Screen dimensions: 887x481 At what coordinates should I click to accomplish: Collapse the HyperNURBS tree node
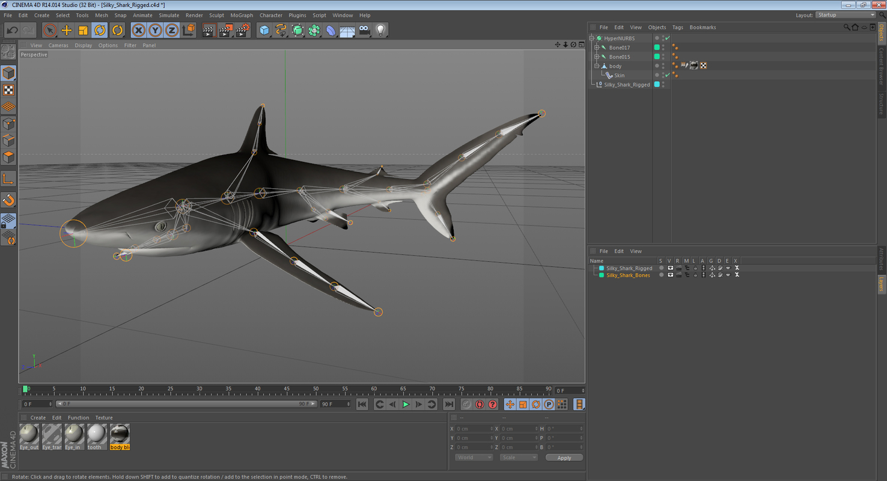coord(592,38)
